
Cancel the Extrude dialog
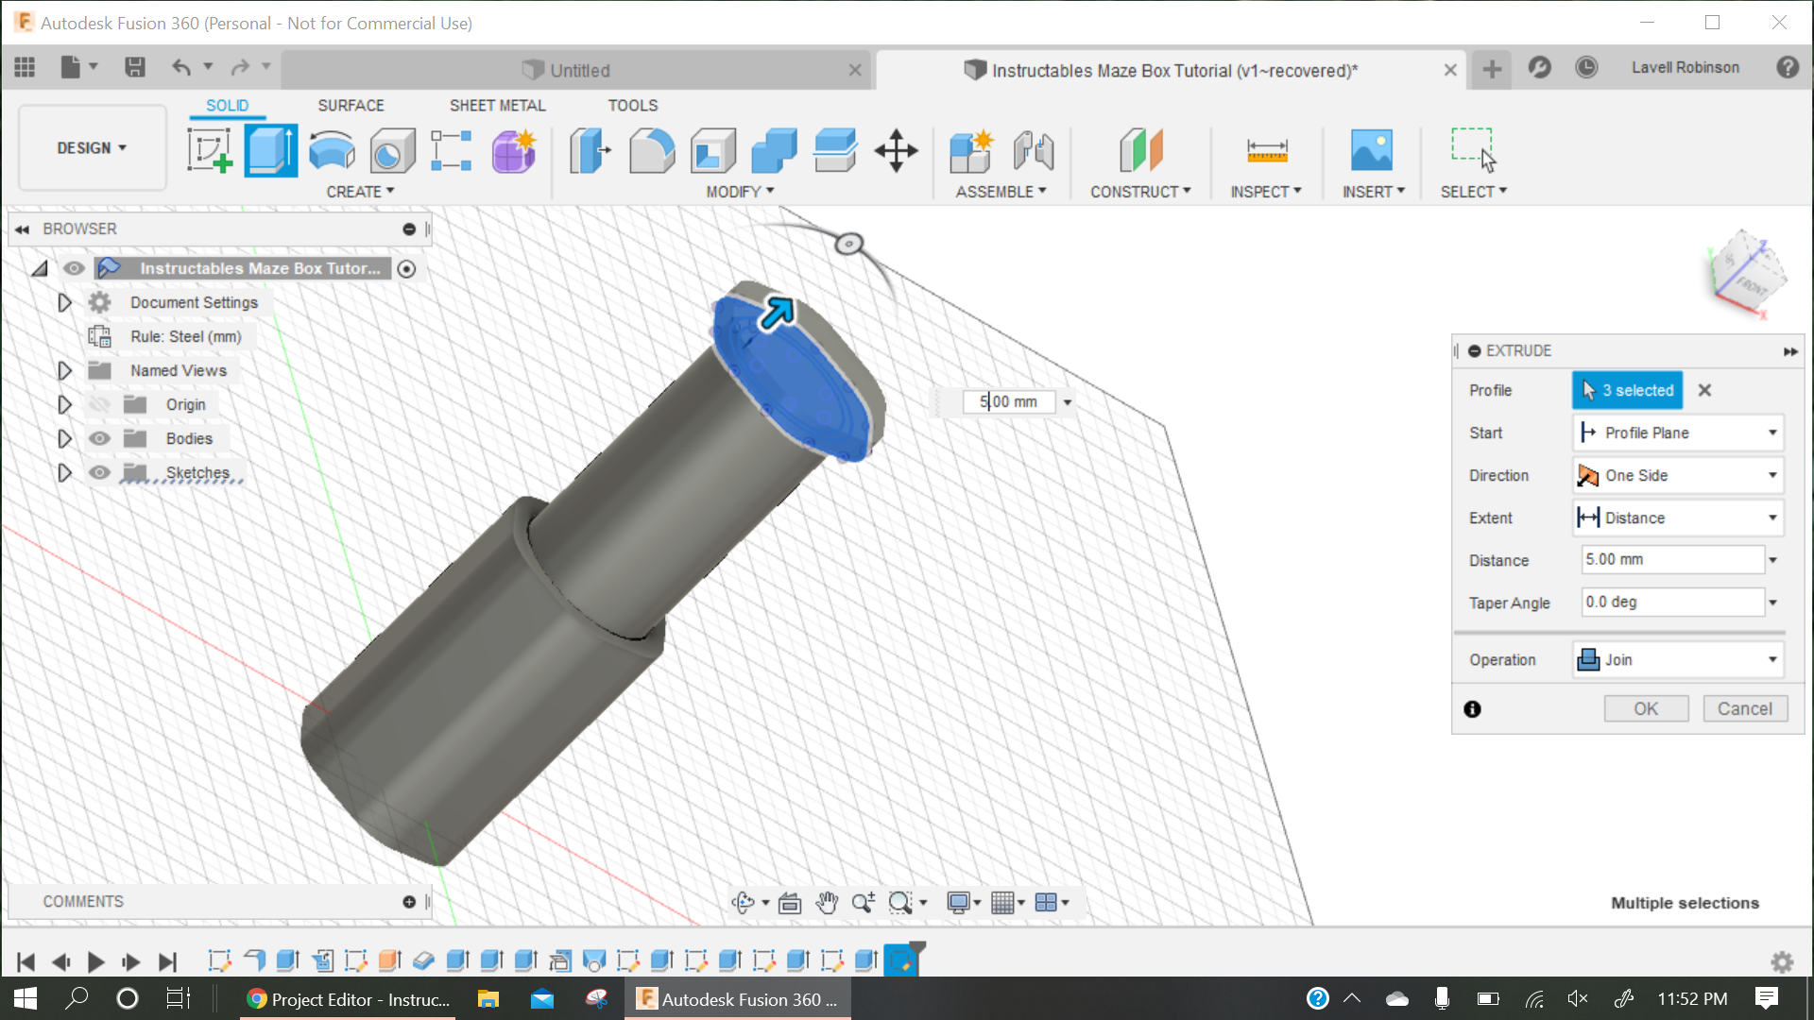[x=1745, y=708]
